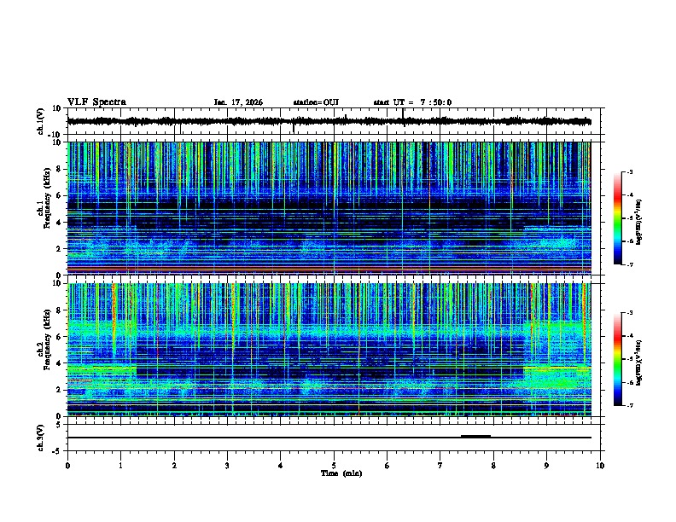Click the time axis tick label "7"
The height and width of the screenshot is (522, 676).
pyautogui.click(x=440, y=465)
